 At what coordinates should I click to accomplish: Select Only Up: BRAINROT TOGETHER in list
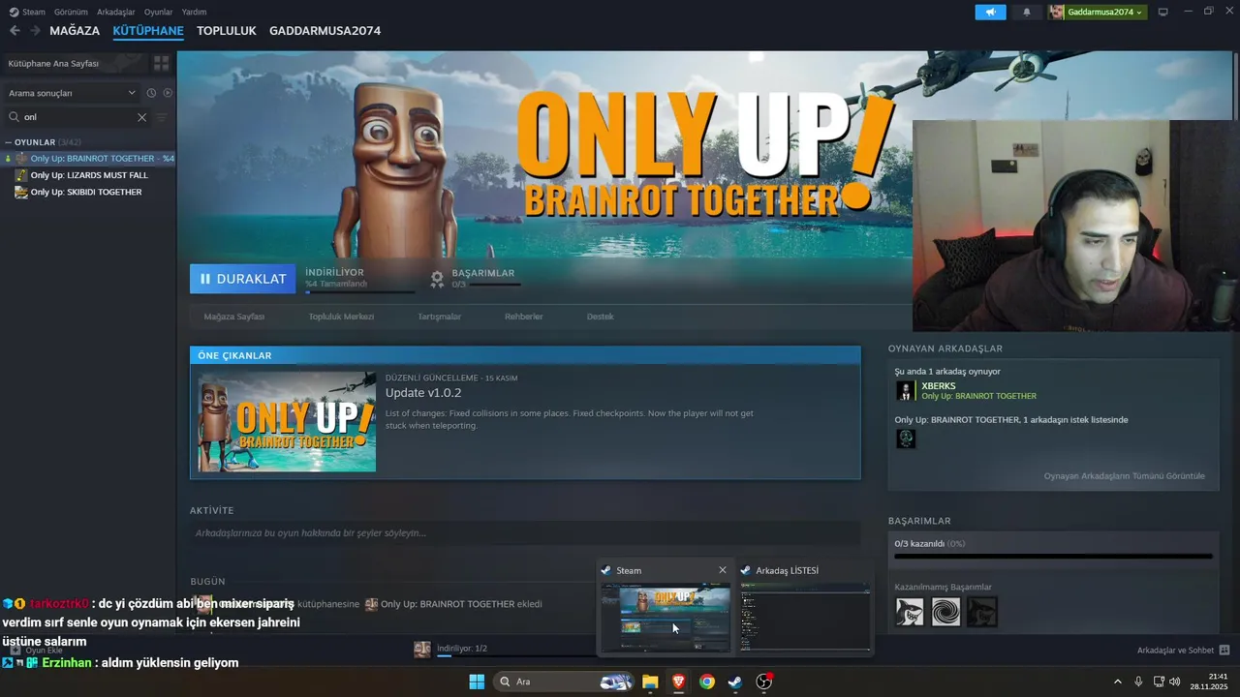click(x=90, y=159)
